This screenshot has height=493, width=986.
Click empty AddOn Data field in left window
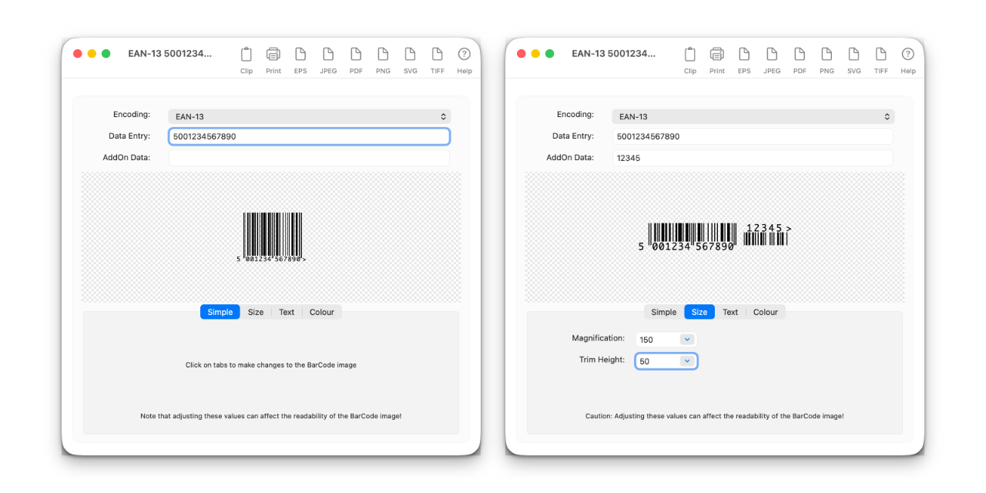click(x=309, y=158)
